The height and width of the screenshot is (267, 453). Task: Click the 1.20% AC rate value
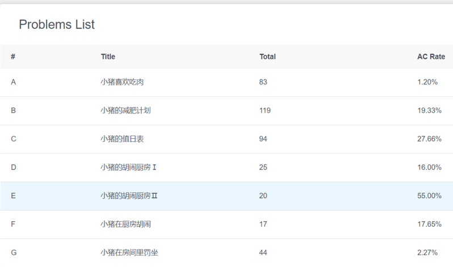(427, 82)
